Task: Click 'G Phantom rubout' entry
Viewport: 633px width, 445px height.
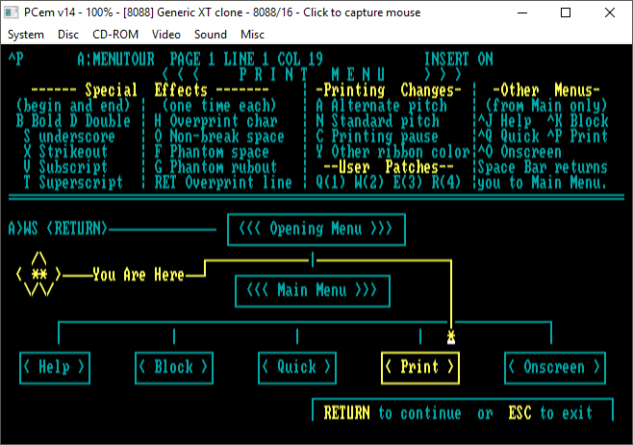Action: pyautogui.click(x=216, y=167)
